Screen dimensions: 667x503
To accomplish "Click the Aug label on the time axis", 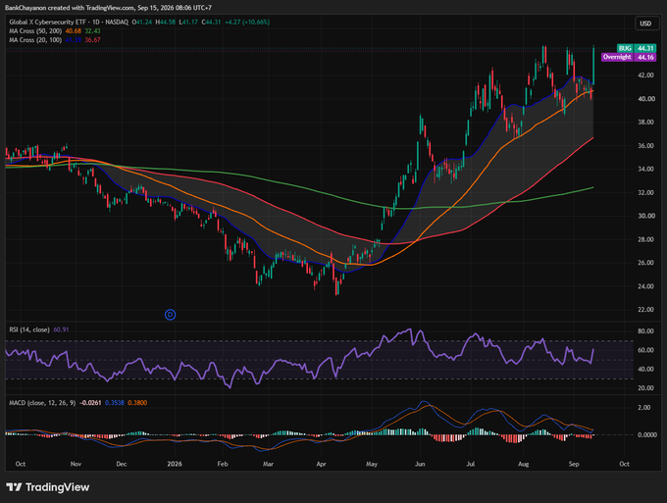I will 523,464.
